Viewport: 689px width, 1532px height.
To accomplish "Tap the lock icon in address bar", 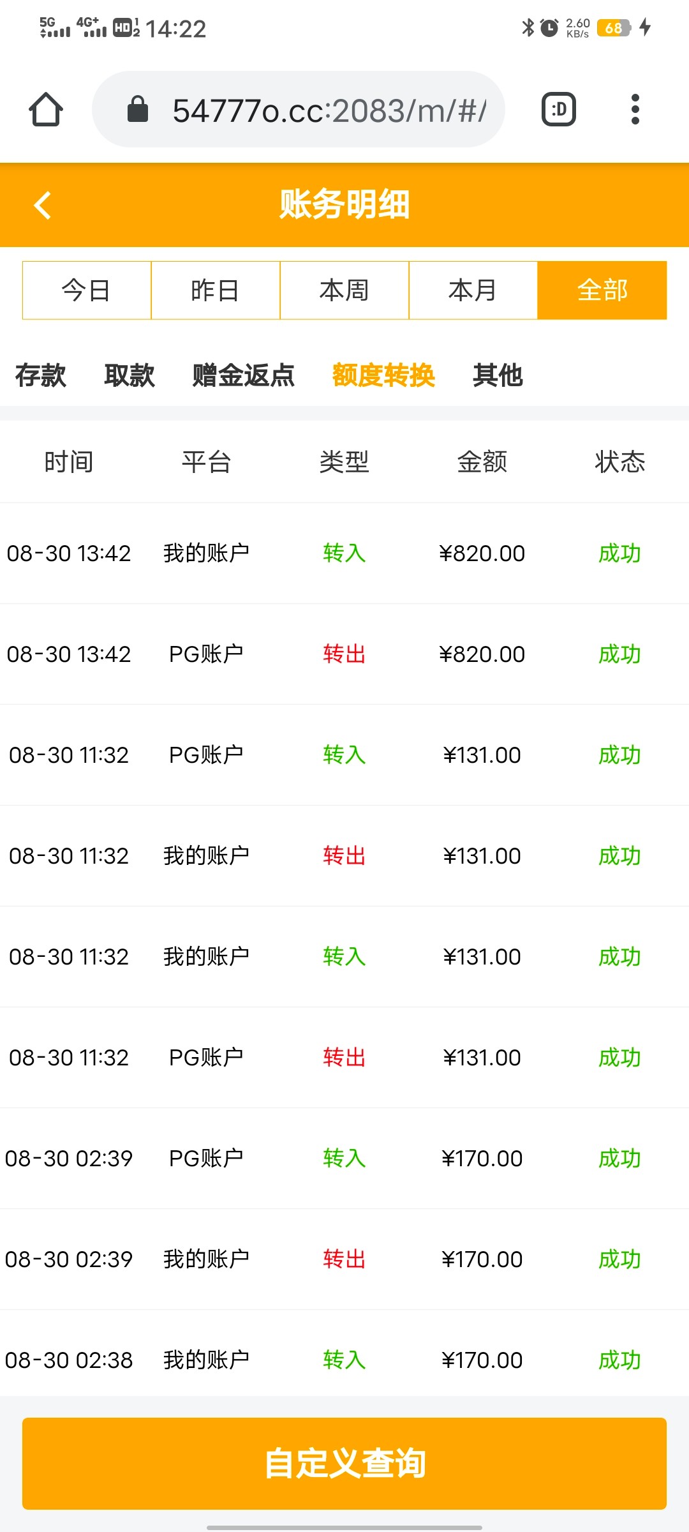I will pyautogui.click(x=138, y=109).
